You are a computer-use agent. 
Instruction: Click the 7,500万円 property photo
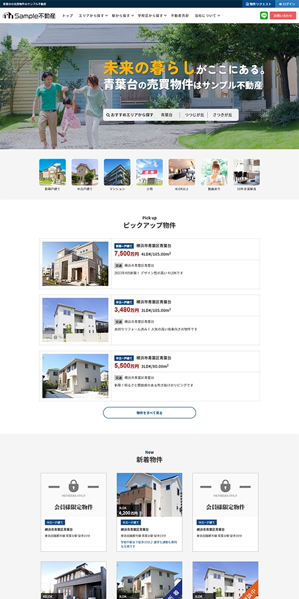click(75, 264)
